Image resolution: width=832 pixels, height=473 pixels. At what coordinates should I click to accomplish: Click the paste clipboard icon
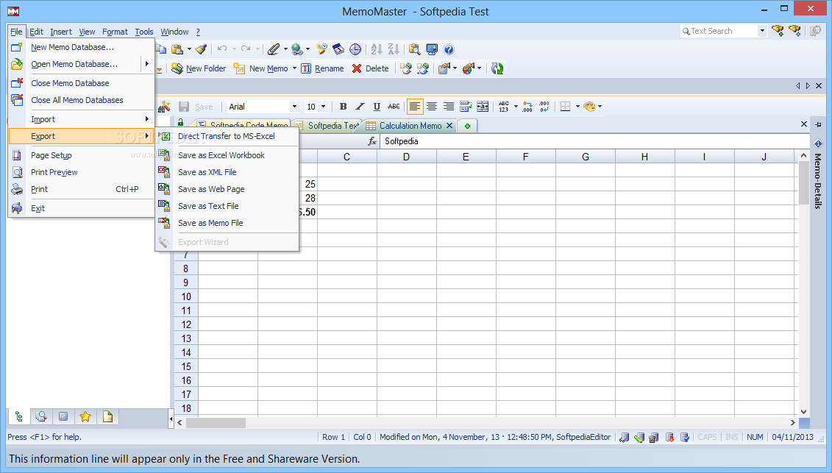(x=177, y=49)
